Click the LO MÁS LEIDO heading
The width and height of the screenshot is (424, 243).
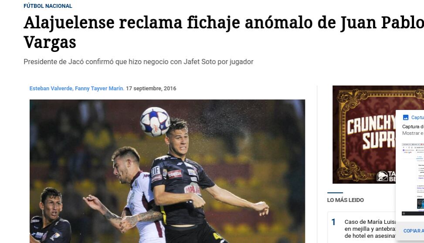point(345,200)
